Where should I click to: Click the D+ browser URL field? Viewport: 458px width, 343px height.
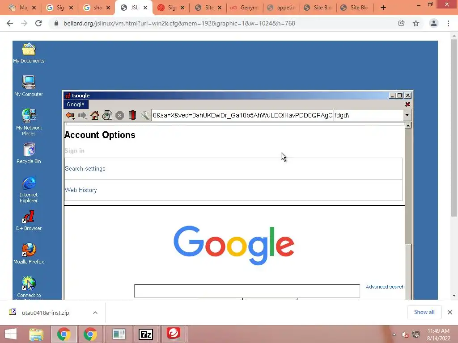click(x=242, y=115)
